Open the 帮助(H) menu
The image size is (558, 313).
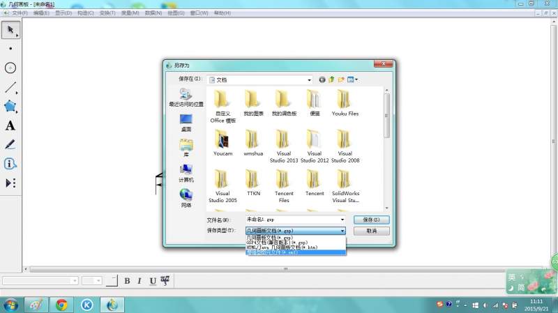click(223, 13)
